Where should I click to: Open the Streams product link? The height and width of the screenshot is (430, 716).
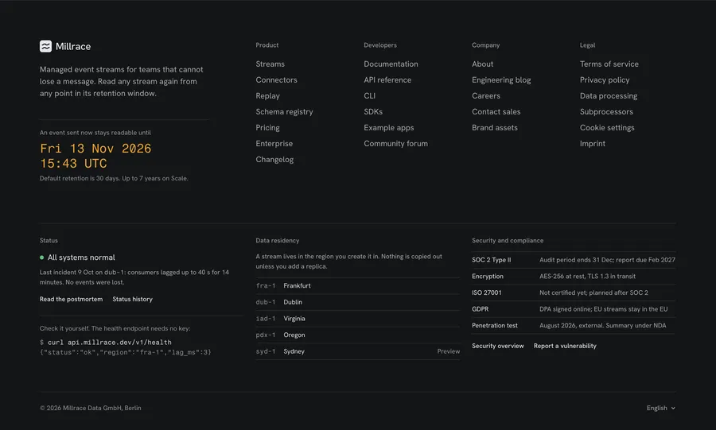coord(270,64)
